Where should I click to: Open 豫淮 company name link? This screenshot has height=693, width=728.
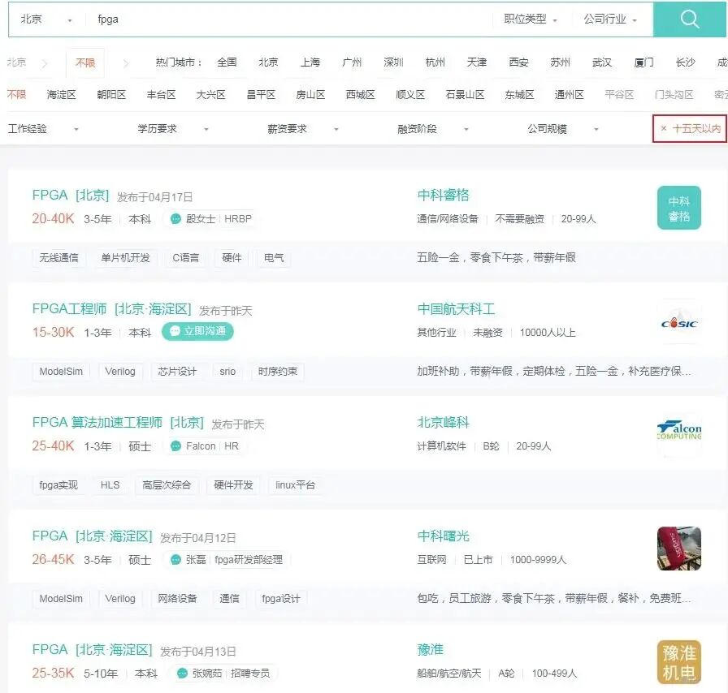click(x=430, y=650)
